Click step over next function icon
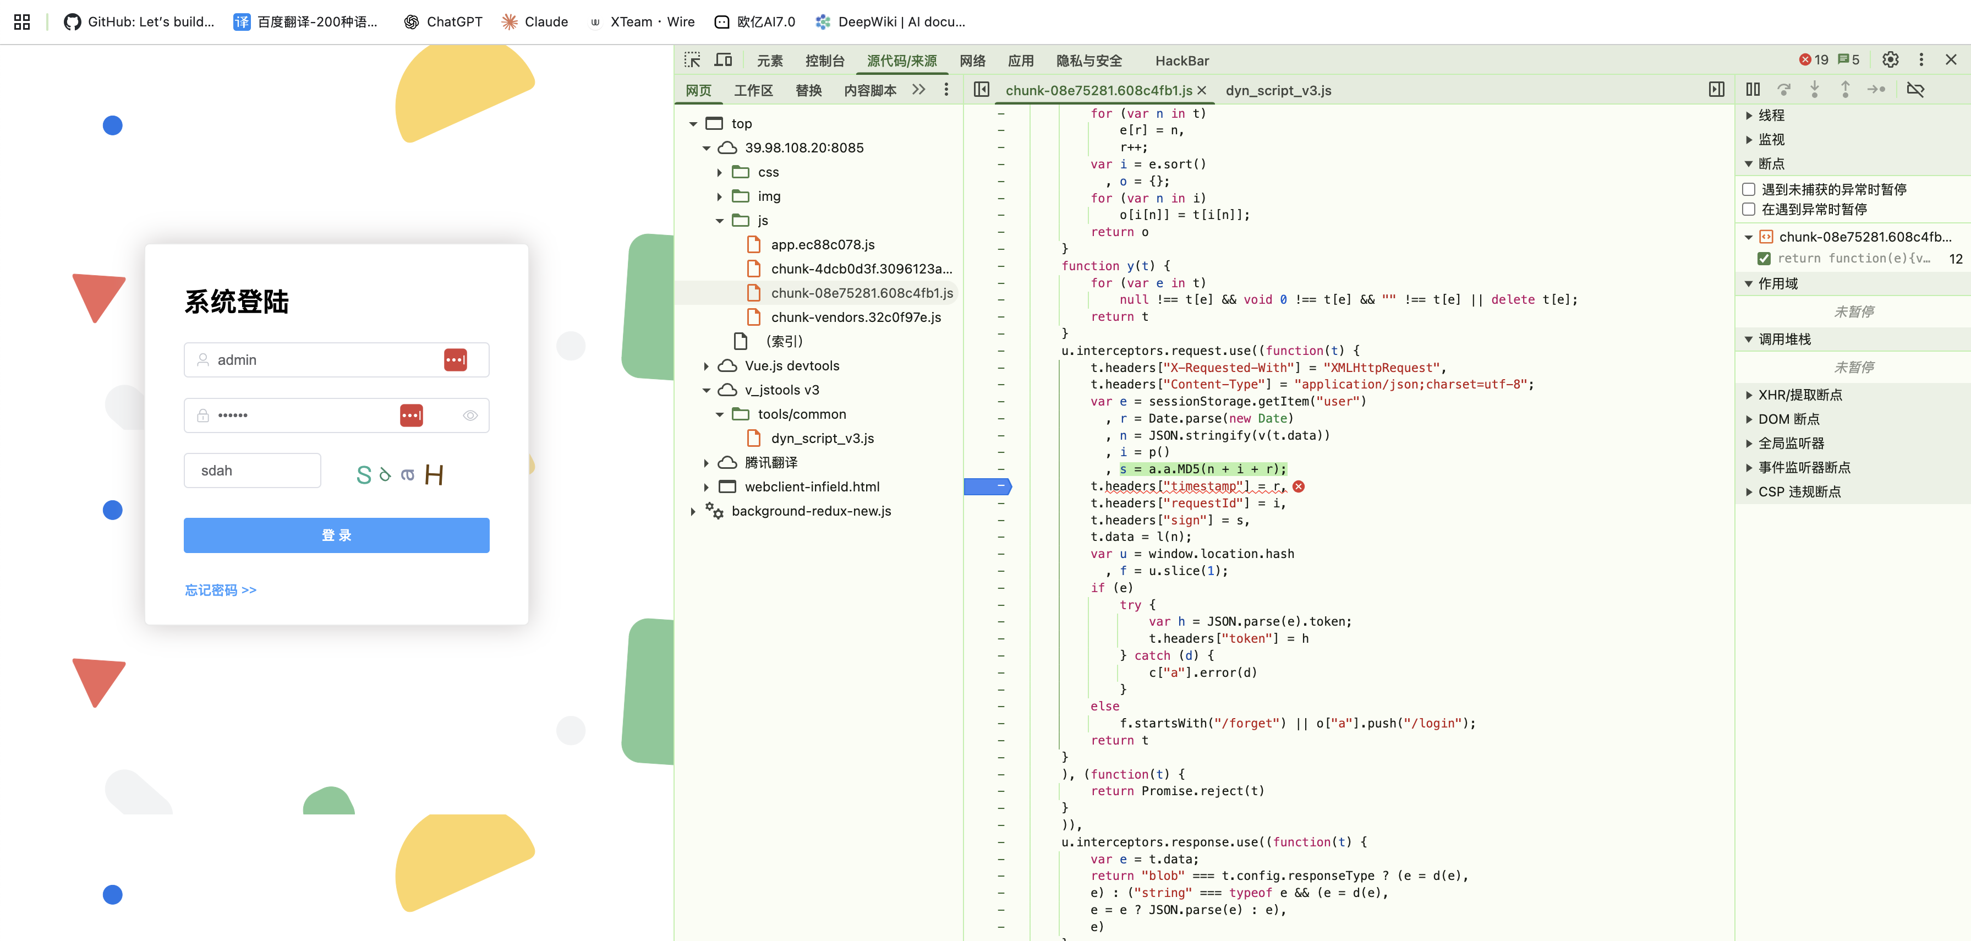 1783,90
